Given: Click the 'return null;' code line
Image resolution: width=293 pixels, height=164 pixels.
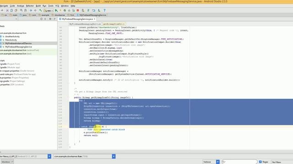Looking at the screenshot, I should click(91, 135).
